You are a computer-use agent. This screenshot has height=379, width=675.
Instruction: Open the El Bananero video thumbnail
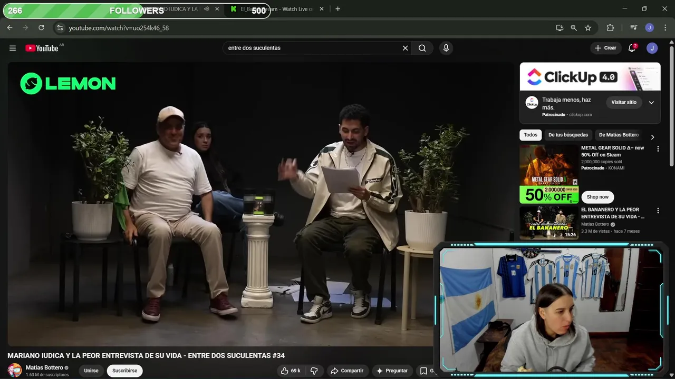point(549,223)
